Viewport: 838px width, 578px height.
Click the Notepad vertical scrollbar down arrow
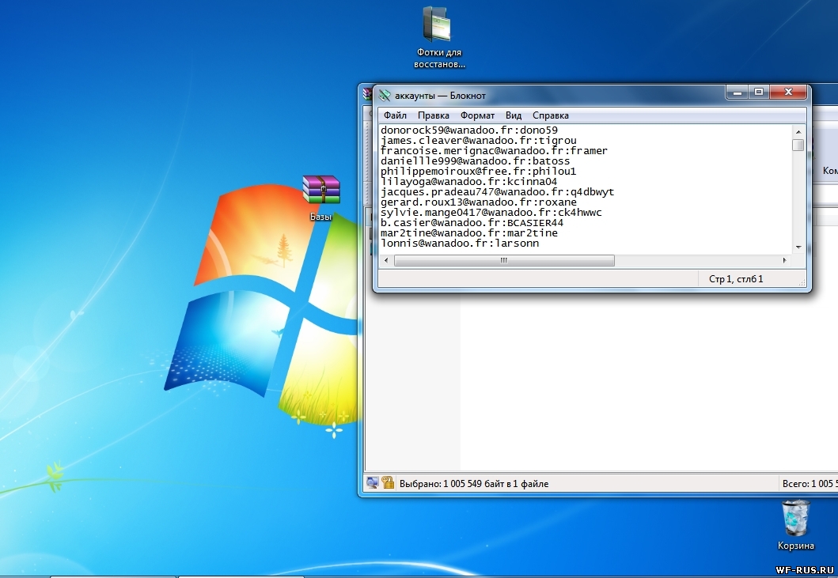[798, 247]
